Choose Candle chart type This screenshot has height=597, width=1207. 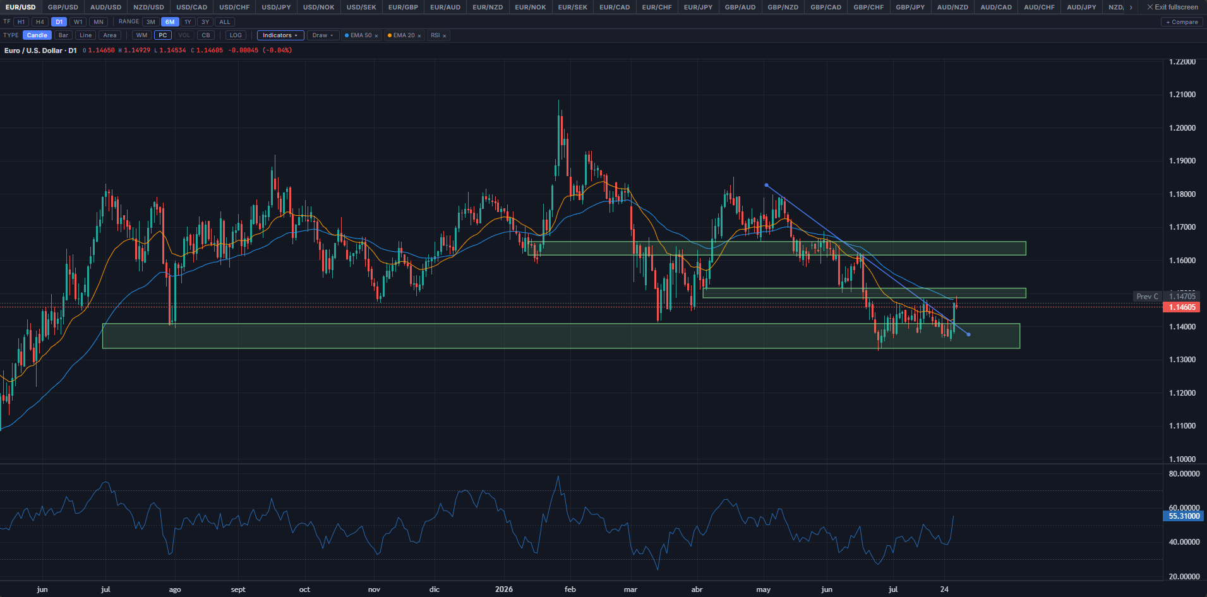[37, 35]
